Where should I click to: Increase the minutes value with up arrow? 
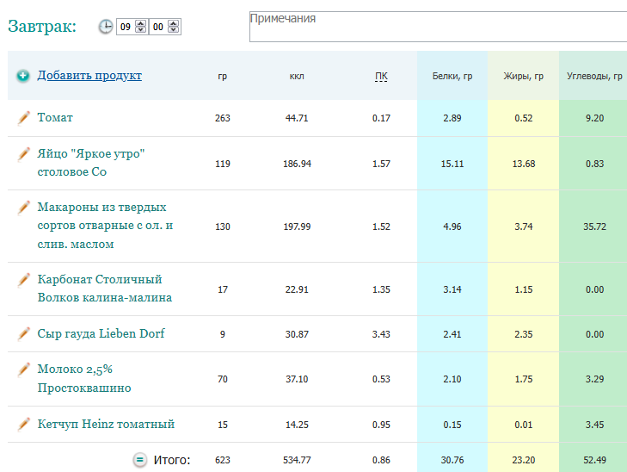point(173,23)
